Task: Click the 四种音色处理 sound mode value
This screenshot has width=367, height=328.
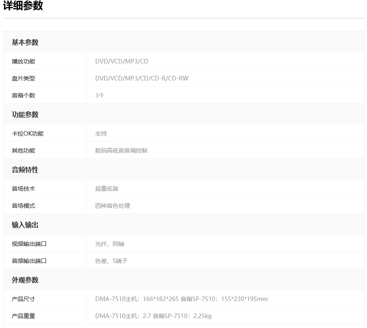Action: coord(112,205)
